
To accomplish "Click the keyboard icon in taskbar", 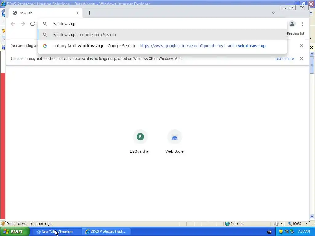I will (x=269, y=232).
